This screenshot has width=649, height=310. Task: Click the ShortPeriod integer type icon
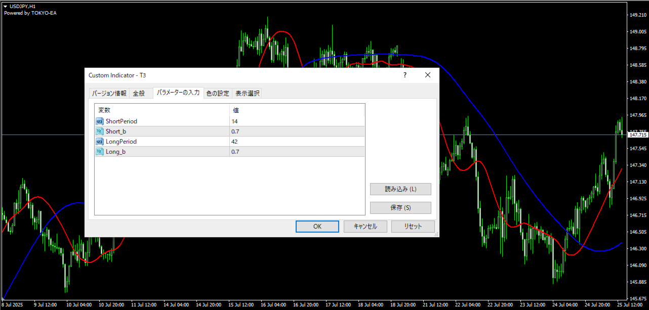point(99,121)
